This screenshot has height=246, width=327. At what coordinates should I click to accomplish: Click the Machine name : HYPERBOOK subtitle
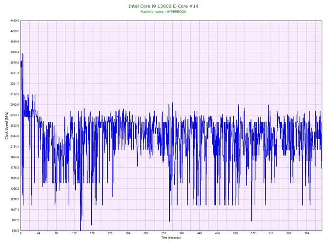(163, 12)
